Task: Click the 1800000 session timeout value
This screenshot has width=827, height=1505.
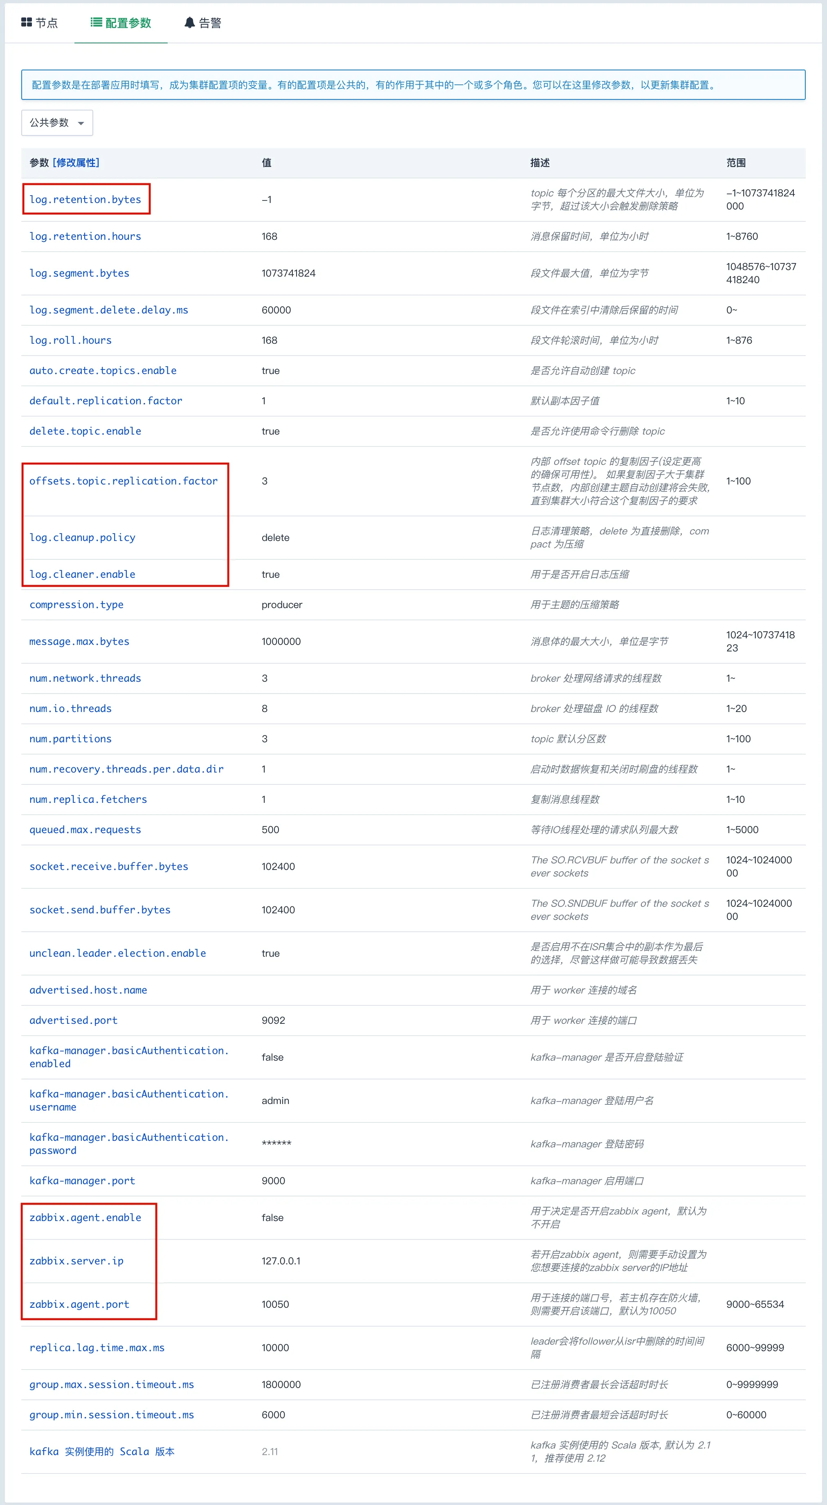Action: [281, 1385]
